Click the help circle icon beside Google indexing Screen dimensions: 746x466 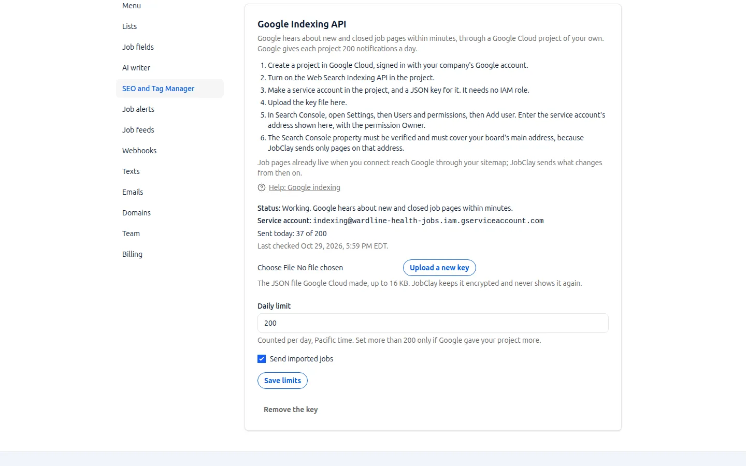pyautogui.click(x=262, y=187)
